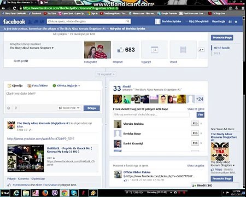This screenshot has width=246, height=197.
Task: Click the browser address bar URL
Action: coord(71,8)
